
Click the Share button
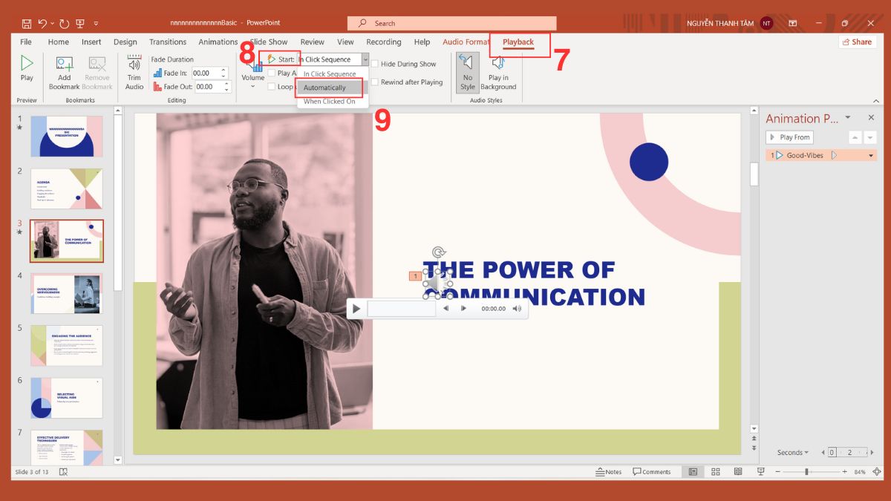click(857, 42)
